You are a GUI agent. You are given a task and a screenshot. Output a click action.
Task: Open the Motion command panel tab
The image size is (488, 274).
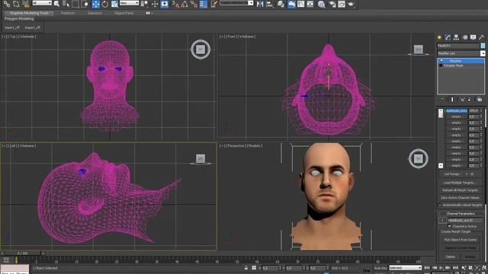[465, 37]
